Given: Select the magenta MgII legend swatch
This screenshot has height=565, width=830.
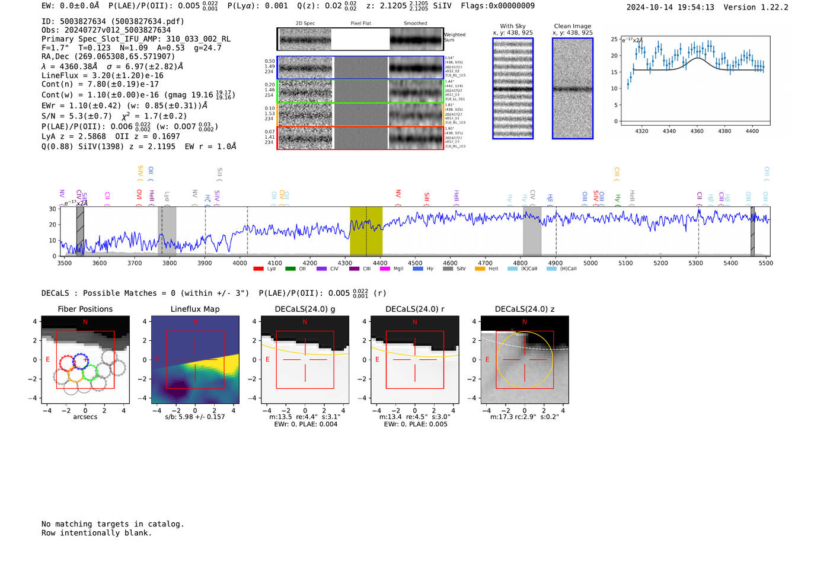Looking at the screenshot, I should [x=385, y=269].
